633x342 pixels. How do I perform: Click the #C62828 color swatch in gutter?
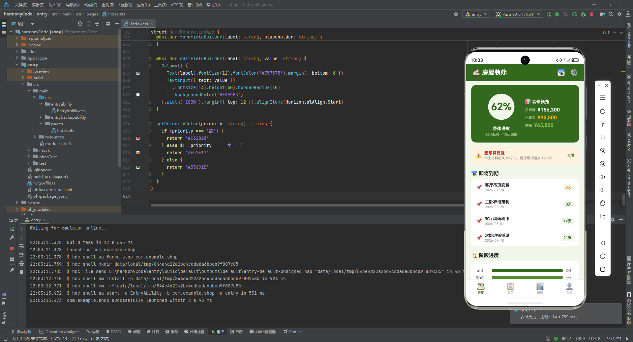click(x=138, y=138)
